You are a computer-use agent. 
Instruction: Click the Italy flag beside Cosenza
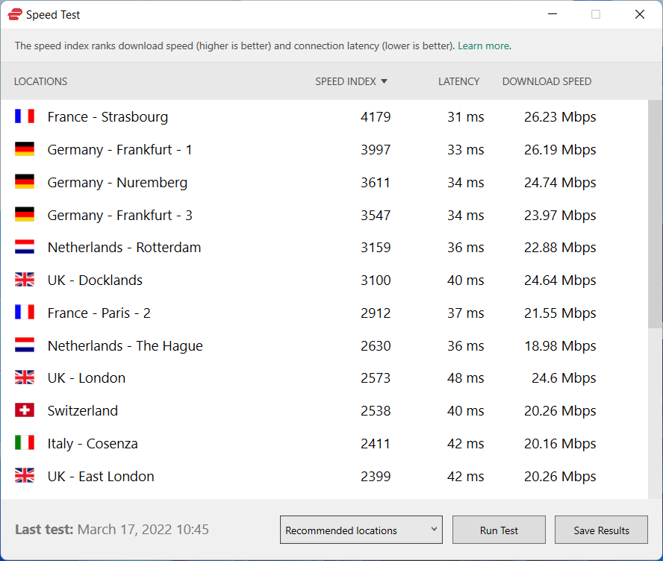25,442
